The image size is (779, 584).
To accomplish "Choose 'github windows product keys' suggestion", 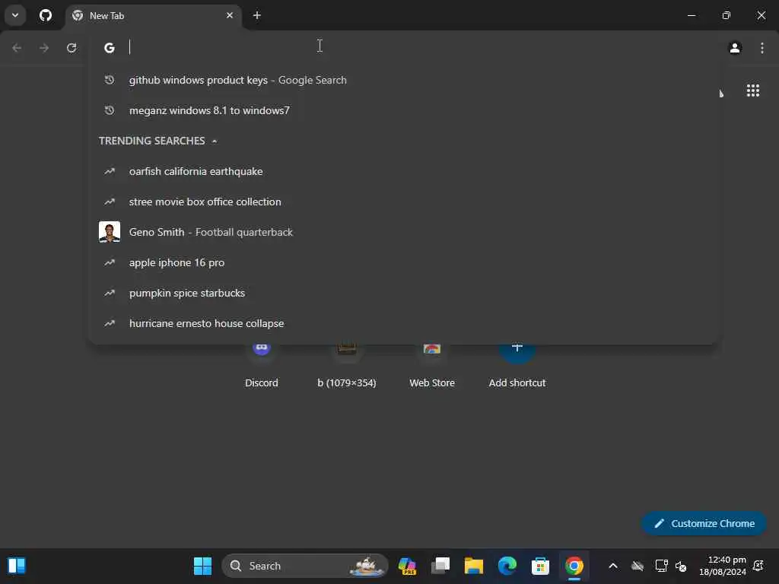I will [x=403, y=80].
